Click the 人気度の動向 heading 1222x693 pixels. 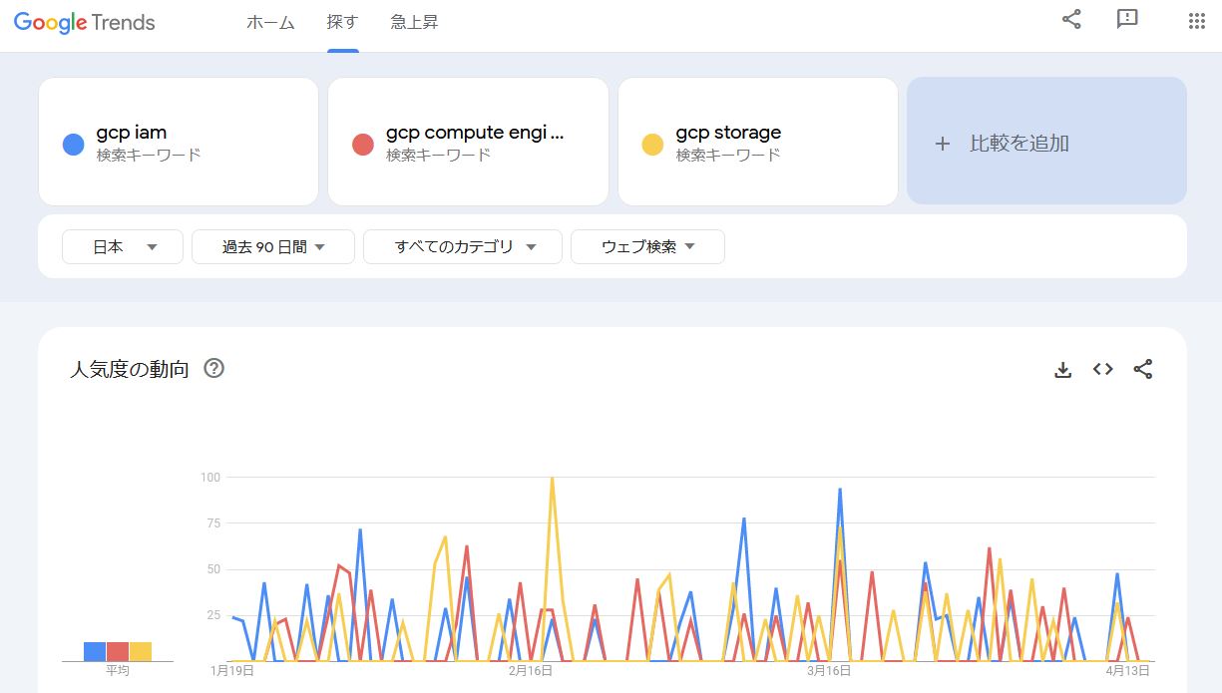pyautogui.click(x=130, y=369)
